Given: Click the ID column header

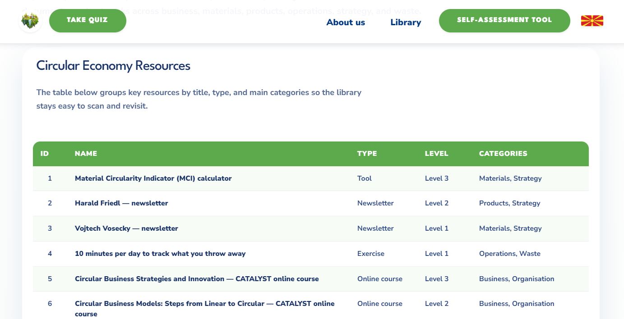Looking at the screenshot, I should [45, 154].
